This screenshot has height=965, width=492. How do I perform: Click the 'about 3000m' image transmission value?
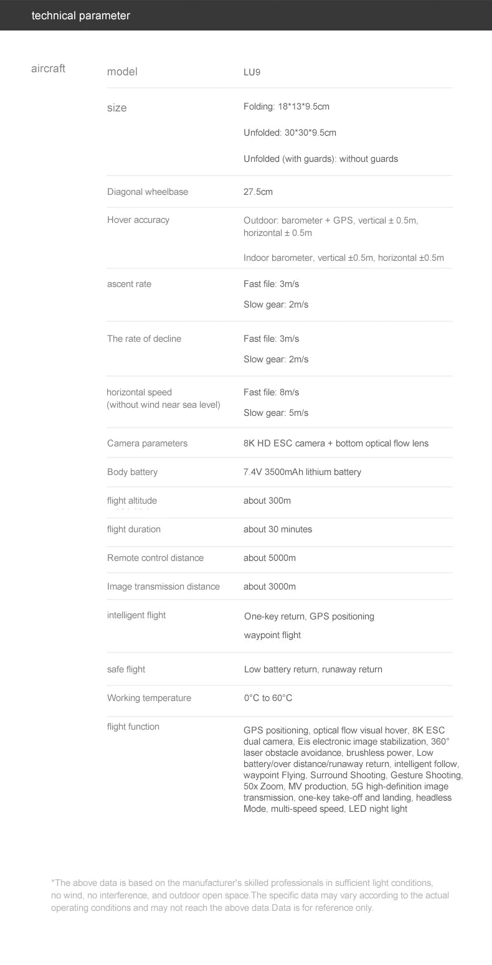270,586
